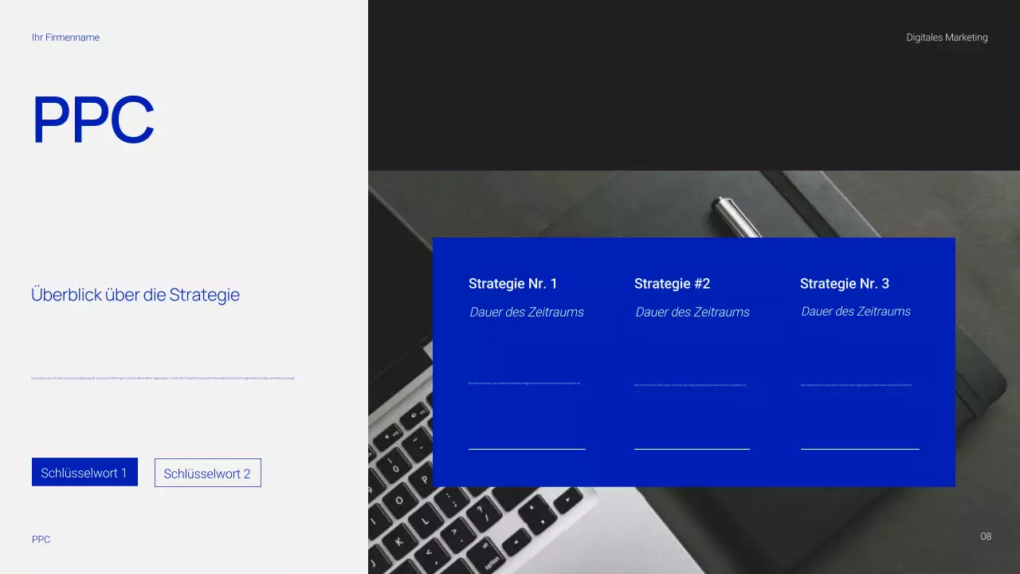Viewport: 1020px width, 574px height.
Task: Click the Strategie Nr. 1 heading
Action: 513,284
